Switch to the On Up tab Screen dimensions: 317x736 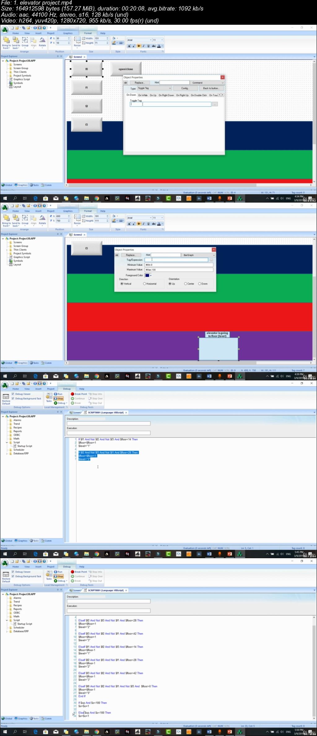click(x=153, y=95)
